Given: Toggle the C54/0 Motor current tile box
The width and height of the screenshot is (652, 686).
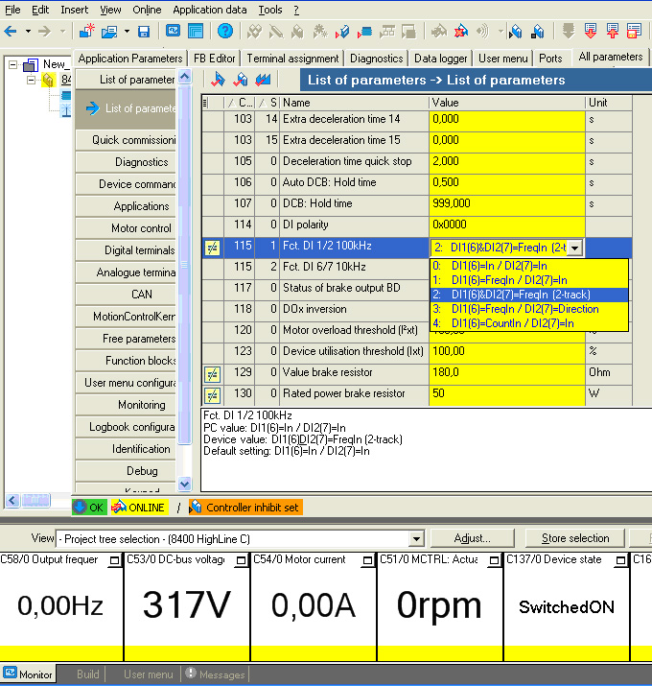Looking at the screenshot, I should [367, 560].
